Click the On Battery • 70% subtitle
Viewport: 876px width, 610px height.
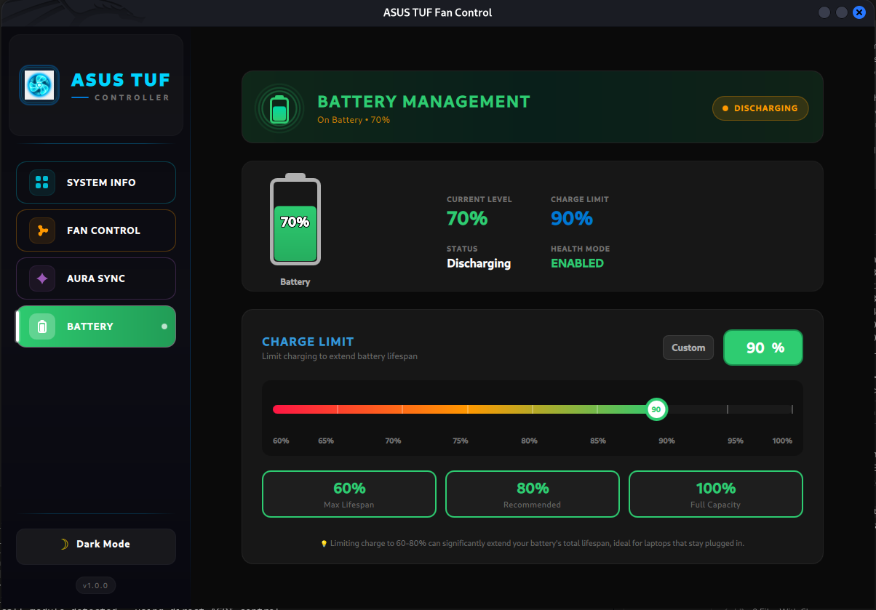354,120
